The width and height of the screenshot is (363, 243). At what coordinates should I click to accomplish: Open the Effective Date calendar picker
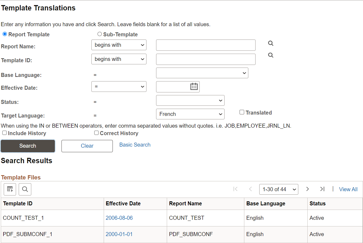click(x=195, y=87)
